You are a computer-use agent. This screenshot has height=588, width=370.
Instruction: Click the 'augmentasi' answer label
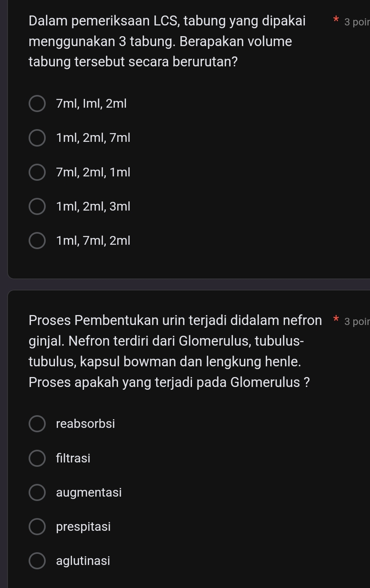tap(89, 493)
